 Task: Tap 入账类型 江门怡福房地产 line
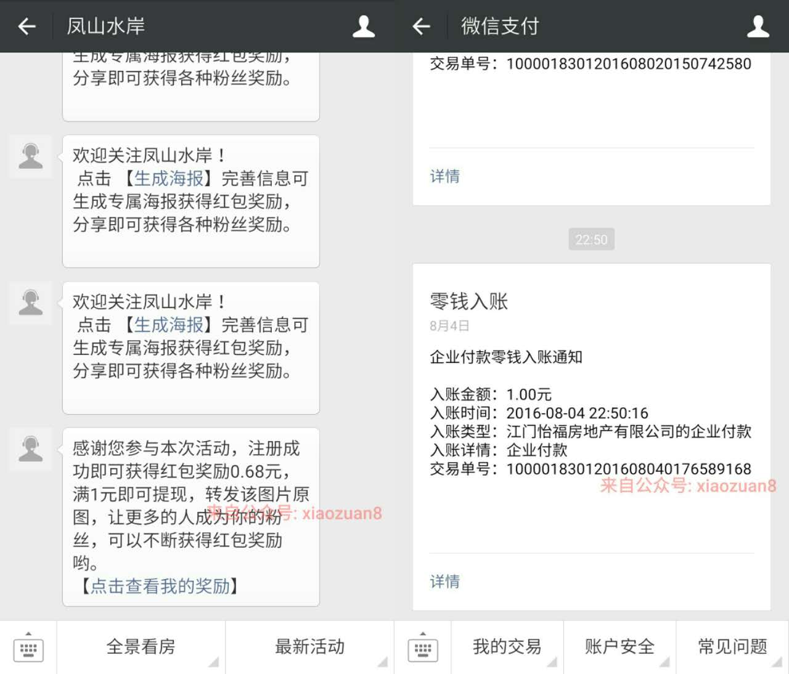591,431
